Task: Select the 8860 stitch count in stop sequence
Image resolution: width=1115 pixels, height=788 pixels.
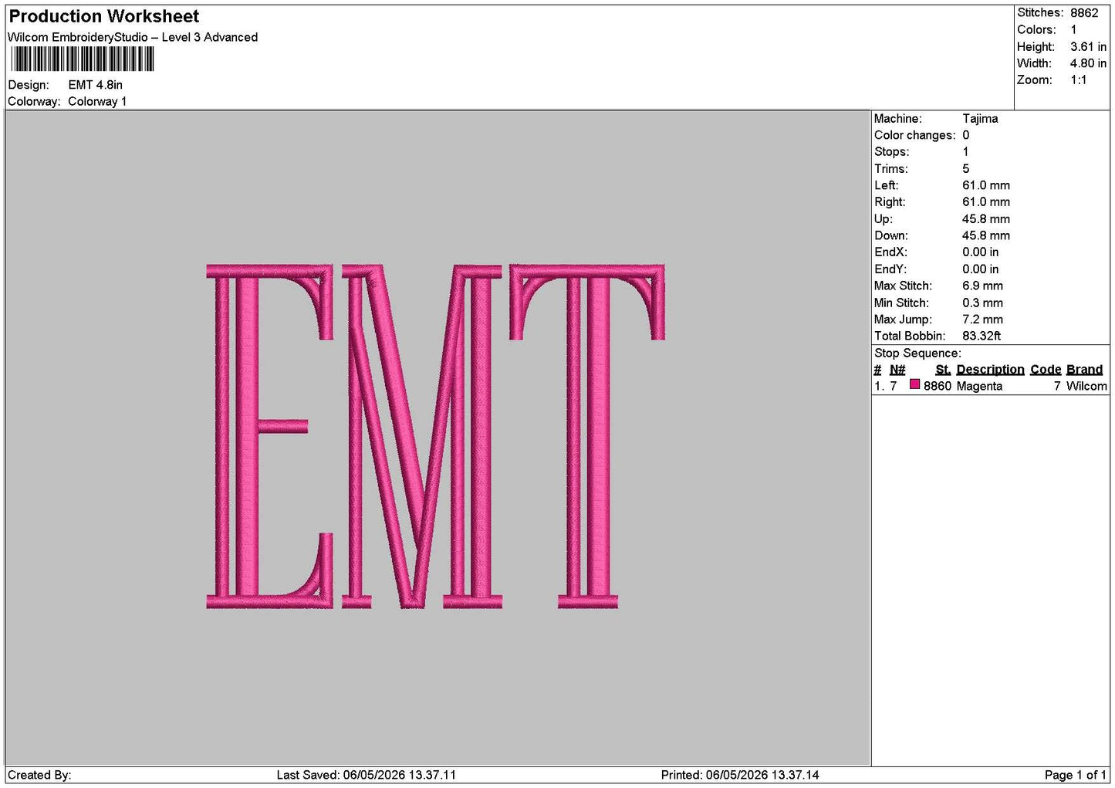Action: tap(938, 387)
